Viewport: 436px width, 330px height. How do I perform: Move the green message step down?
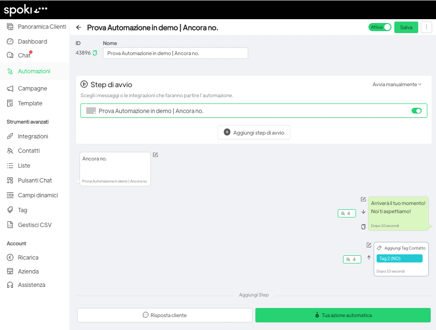[363, 212]
